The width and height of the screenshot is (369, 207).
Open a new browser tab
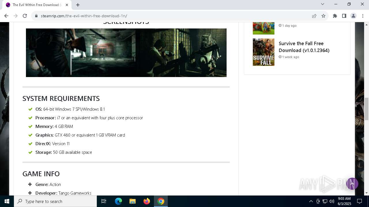(x=78, y=5)
